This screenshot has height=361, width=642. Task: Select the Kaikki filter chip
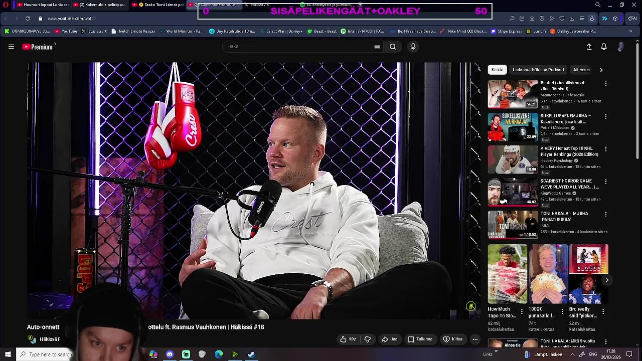pos(498,70)
